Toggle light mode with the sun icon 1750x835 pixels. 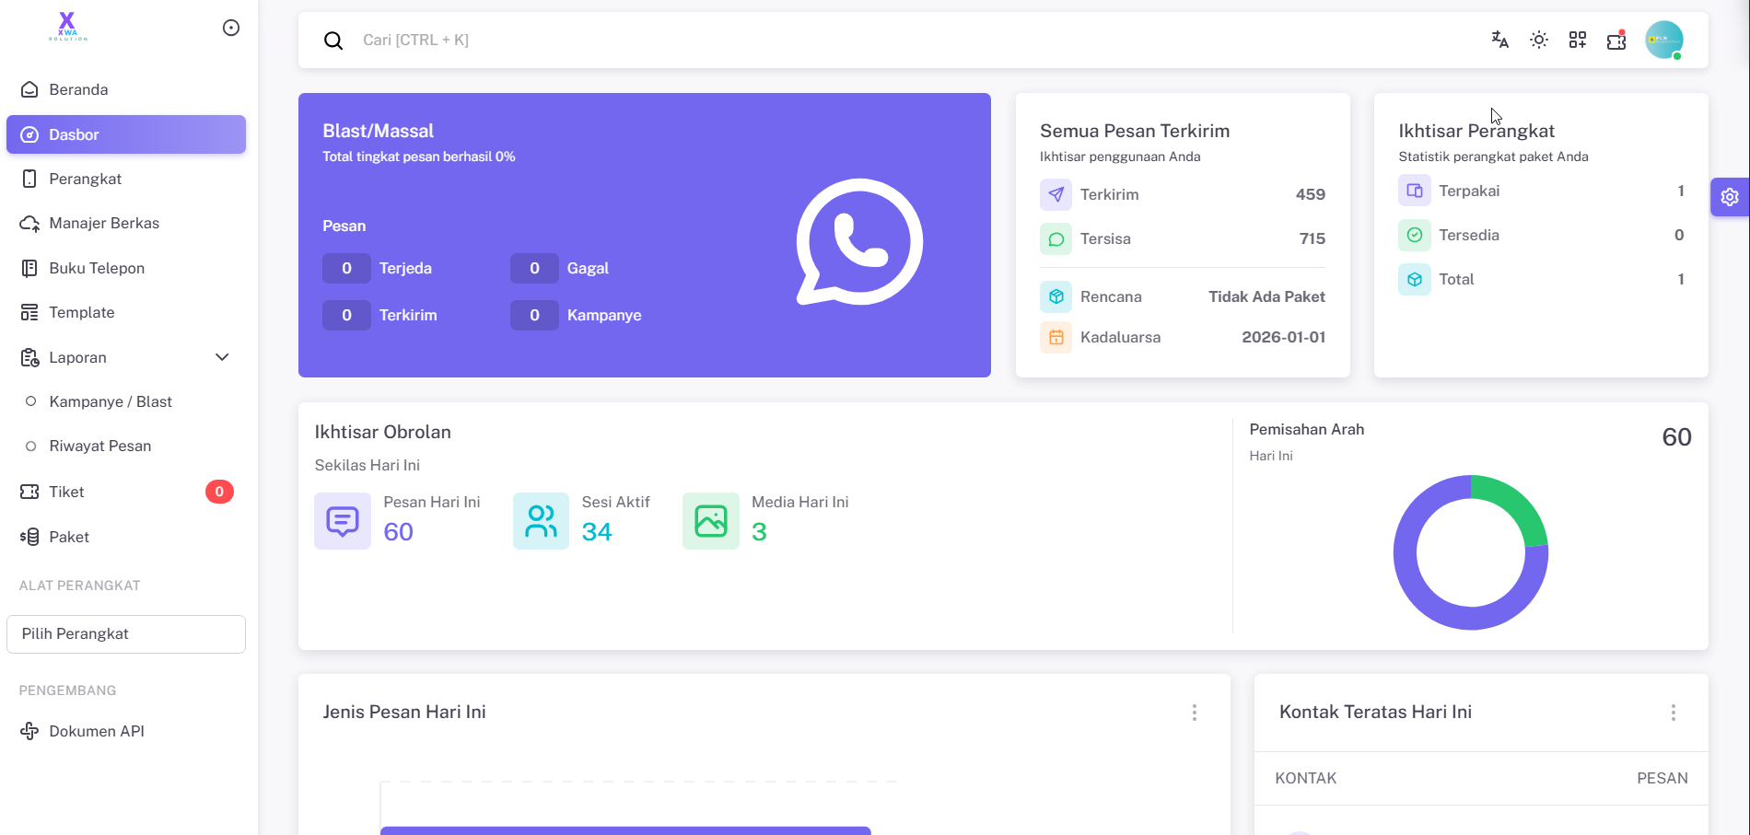coord(1538,40)
